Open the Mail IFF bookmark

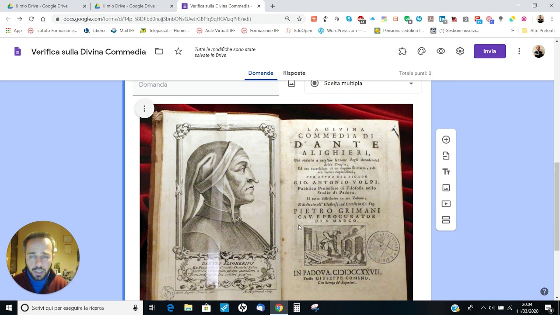tap(122, 31)
